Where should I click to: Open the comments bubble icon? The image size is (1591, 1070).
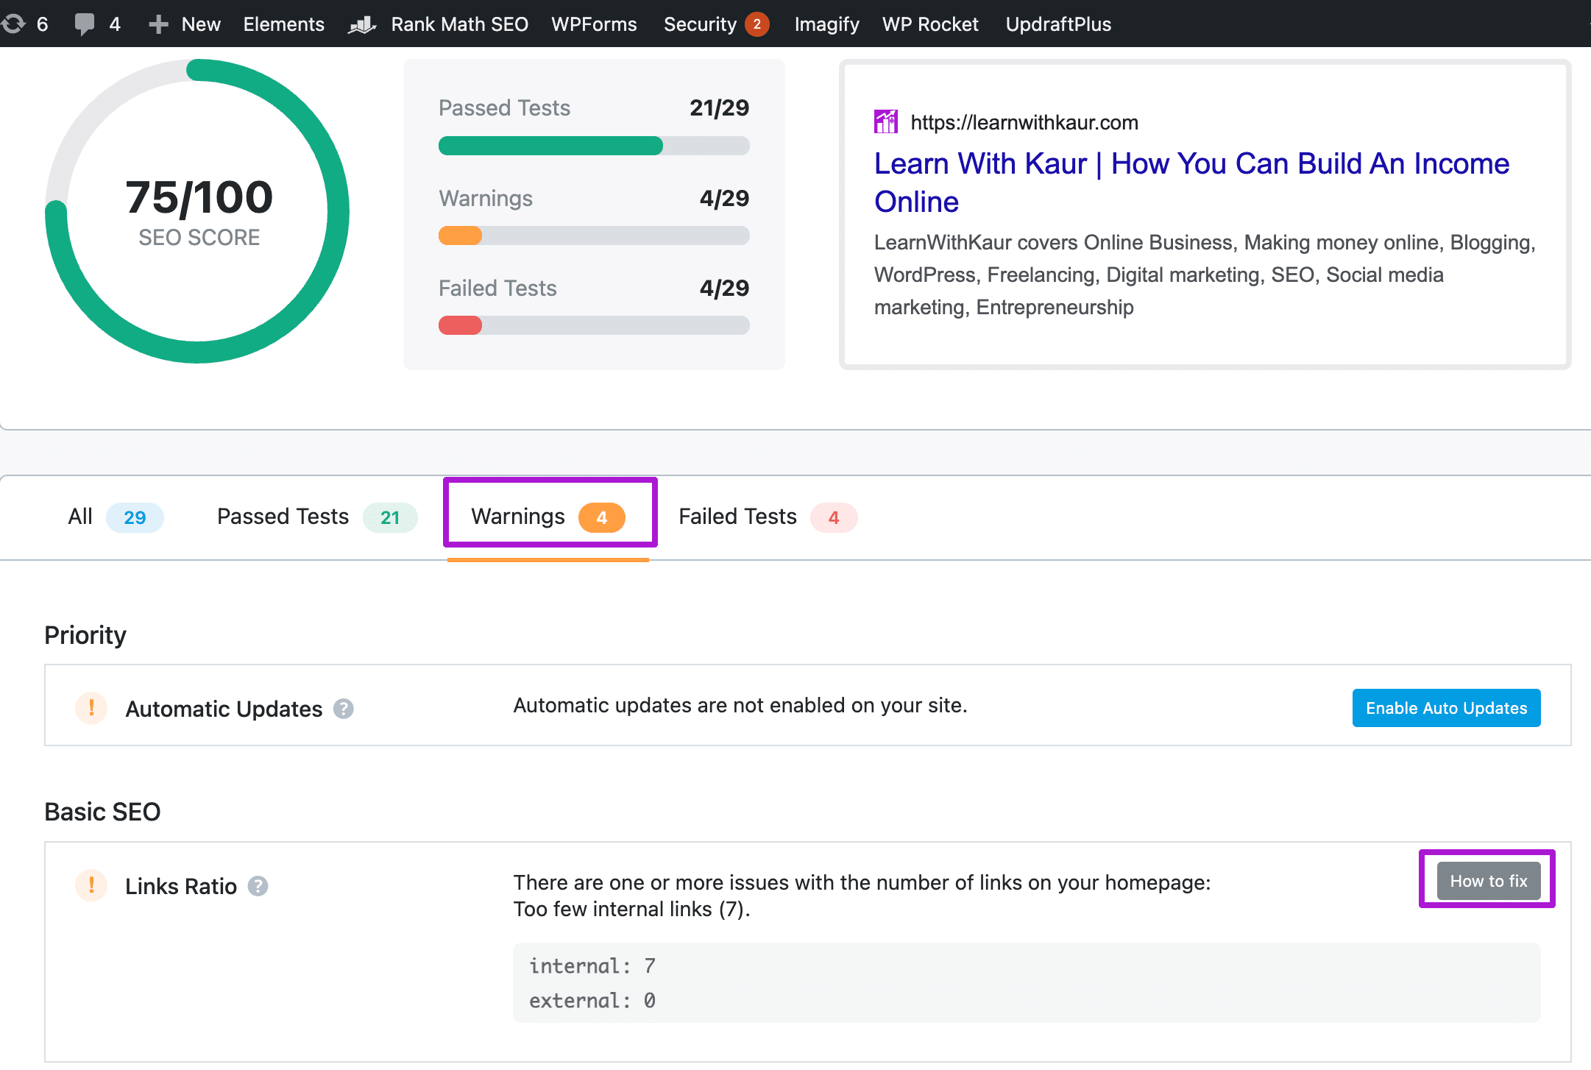tap(85, 24)
